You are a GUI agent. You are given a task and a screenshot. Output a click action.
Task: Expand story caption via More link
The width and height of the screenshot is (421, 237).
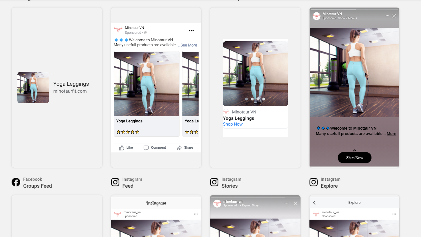[391, 134]
